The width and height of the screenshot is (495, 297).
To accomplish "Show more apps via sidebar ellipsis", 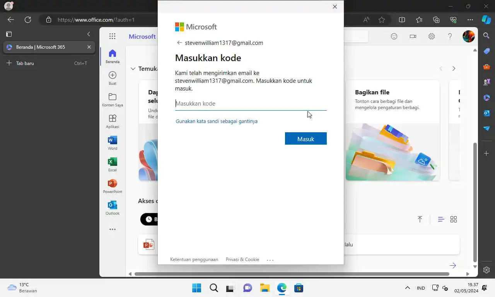I will click(x=112, y=229).
